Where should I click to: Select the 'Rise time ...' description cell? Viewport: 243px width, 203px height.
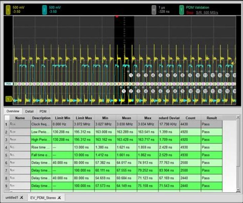click(x=41, y=147)
